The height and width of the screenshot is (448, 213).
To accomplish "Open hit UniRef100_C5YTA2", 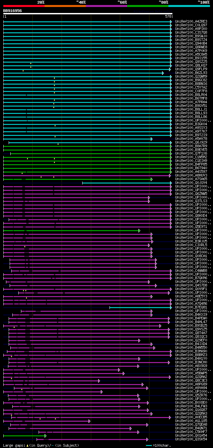I will (191, 87).
